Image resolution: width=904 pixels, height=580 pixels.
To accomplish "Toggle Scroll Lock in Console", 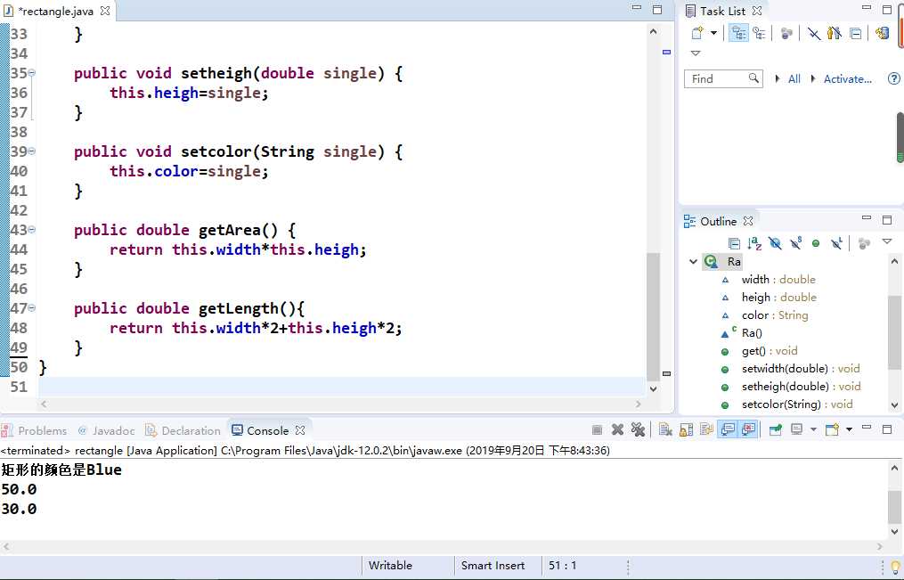I will tap(686, 429).
